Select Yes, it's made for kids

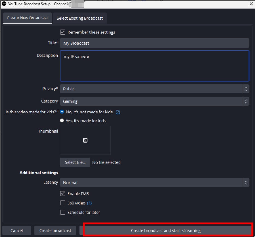point(62,121)
